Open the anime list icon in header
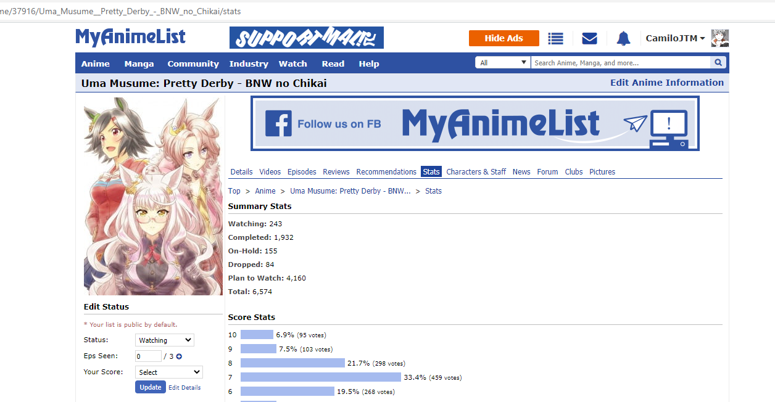 [556, 38]
